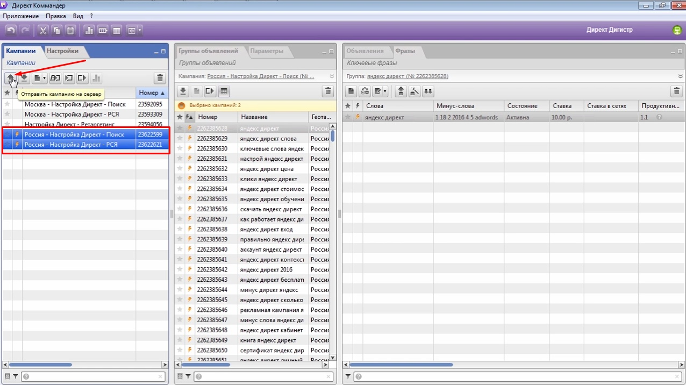The image size is (686, 385).
Task: Delete ad groups with the trash icon
Action: coord(328,91)
